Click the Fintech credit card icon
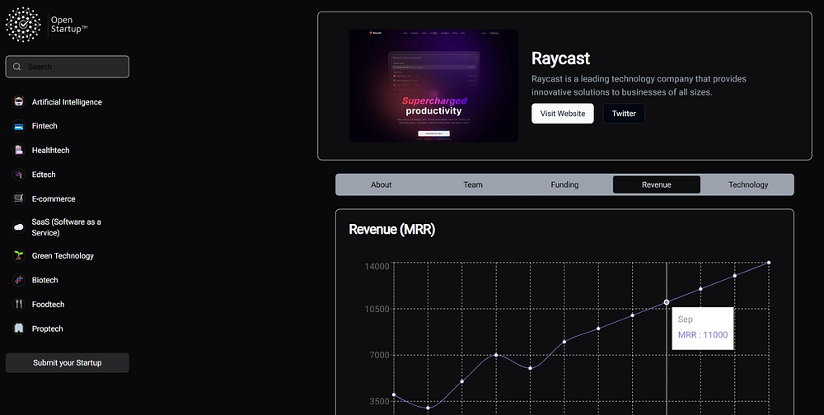Viewport: 824px width, 415px height. coord(19,126)
